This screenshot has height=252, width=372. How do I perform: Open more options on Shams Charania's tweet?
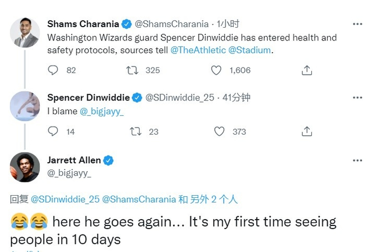click(x=358, y=24)
